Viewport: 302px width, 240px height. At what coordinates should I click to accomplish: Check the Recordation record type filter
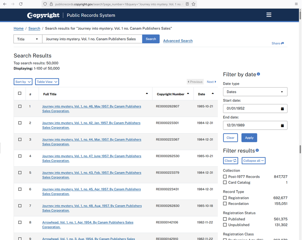[x=225, y=203]
